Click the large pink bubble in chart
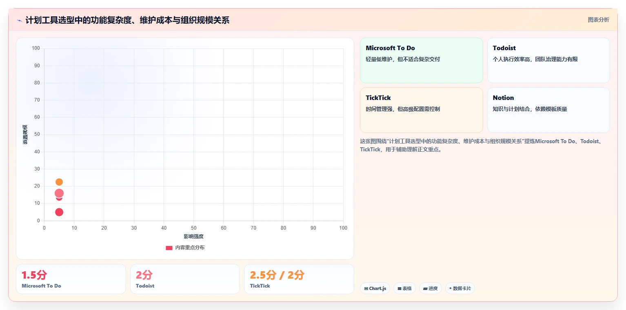 click(x=59, y=193)
